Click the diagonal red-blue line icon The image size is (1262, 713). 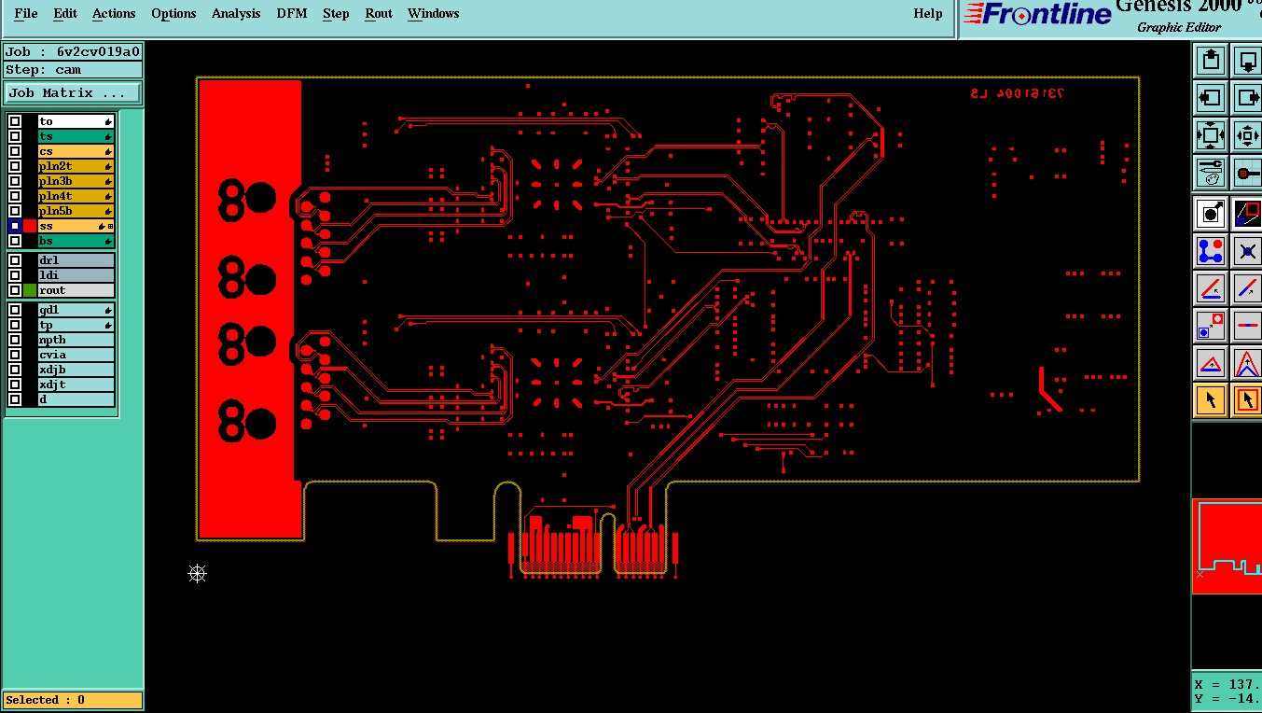1247,288
